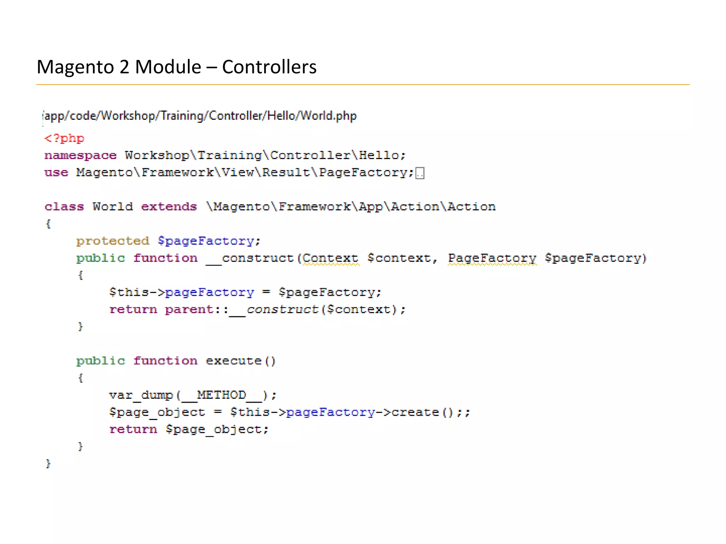Click 'Magento\Framework\View\Result\PageFactory;' import

pyautogui.click(x=245, y=172)
